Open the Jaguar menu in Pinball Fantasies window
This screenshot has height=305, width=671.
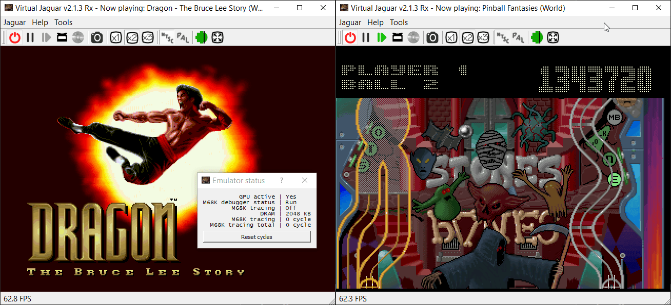tap(350, 23)
